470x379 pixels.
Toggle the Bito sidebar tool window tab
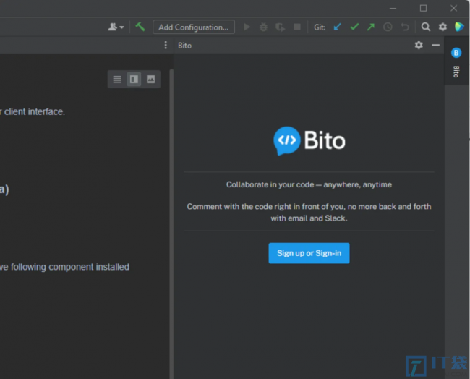(456, 62)
